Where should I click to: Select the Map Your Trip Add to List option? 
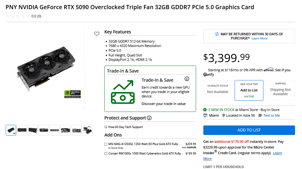pyautogui.click(x=249, y=90)
